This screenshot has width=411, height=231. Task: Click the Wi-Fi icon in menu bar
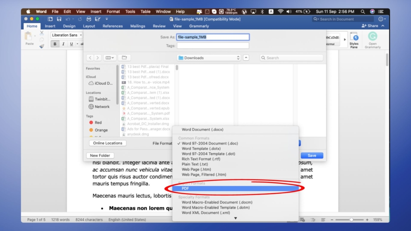click(281, 12)
